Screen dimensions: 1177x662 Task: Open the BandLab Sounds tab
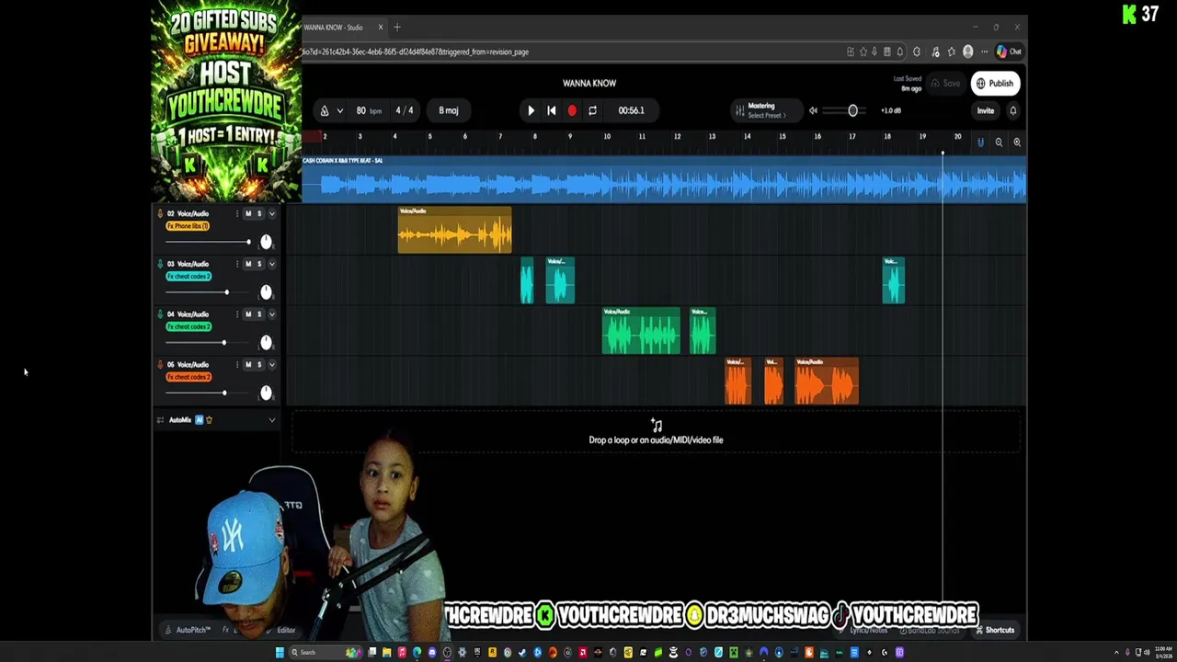coord(929,631)
